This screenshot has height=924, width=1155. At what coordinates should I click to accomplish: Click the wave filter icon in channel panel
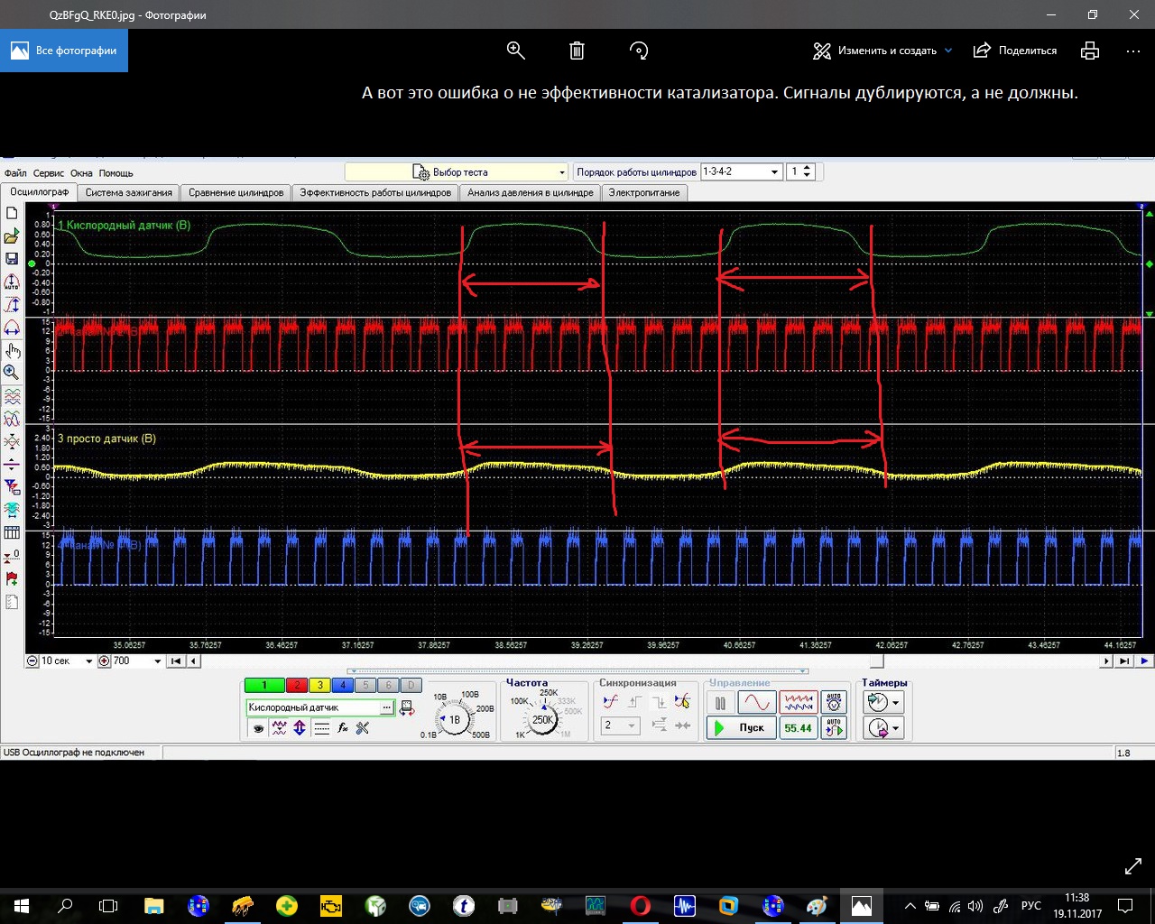pos(279,728)
